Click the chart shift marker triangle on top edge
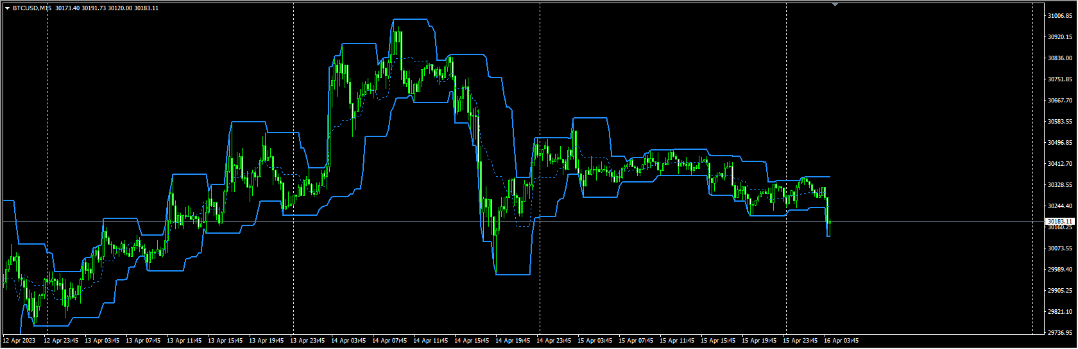The width and height of the screenshot is (1078, 349). 835,4
